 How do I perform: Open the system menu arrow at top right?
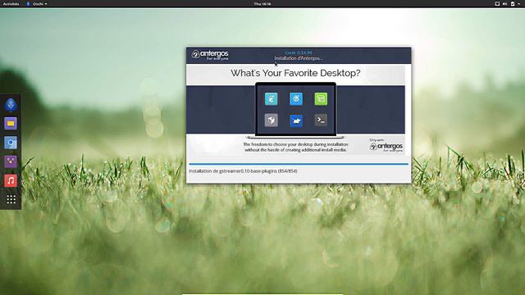(519, 3)
